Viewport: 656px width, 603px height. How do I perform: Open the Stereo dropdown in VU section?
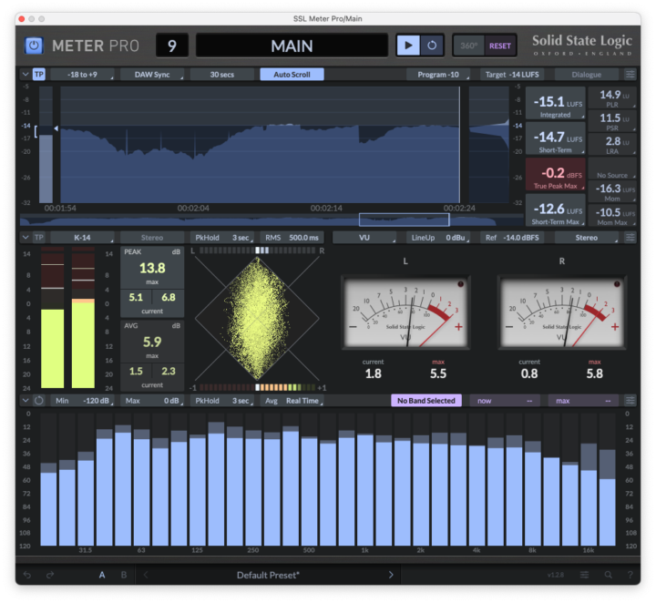click(586, 238)
